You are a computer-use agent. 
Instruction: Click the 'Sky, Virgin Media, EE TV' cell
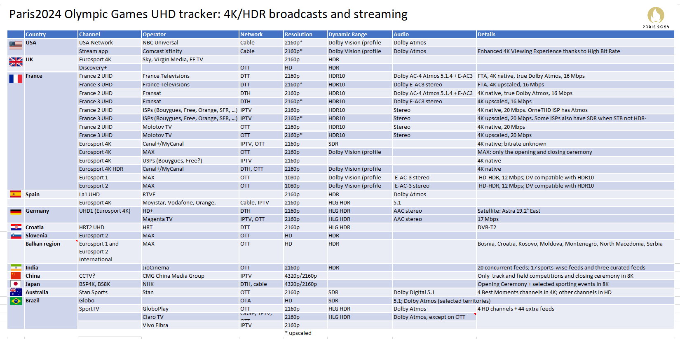click(x=190, y=60)
